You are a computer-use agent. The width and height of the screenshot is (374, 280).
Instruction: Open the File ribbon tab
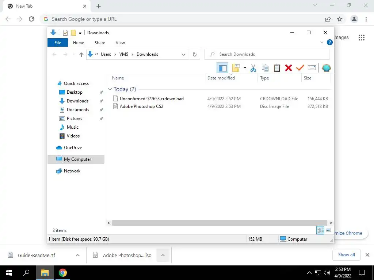(58, 43)
